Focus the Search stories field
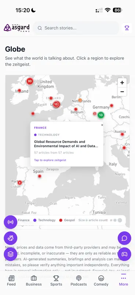 76,28
